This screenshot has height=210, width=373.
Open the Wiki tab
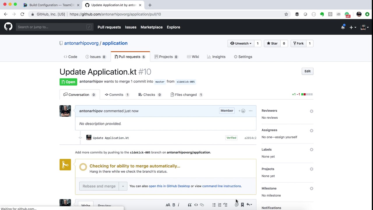pyautogui.click(x=193, y=57)
